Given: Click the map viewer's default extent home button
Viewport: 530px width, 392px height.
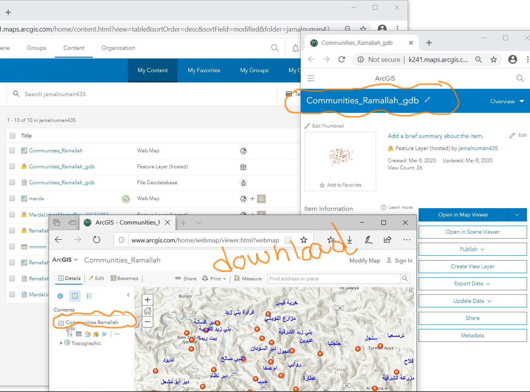Looking at the screenshot, I should point(148,311).
